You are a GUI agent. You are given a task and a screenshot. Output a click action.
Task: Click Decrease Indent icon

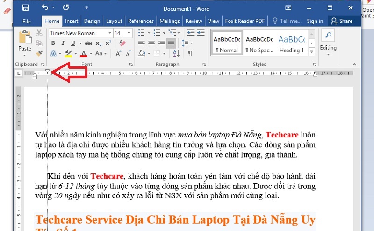point(191,33)
